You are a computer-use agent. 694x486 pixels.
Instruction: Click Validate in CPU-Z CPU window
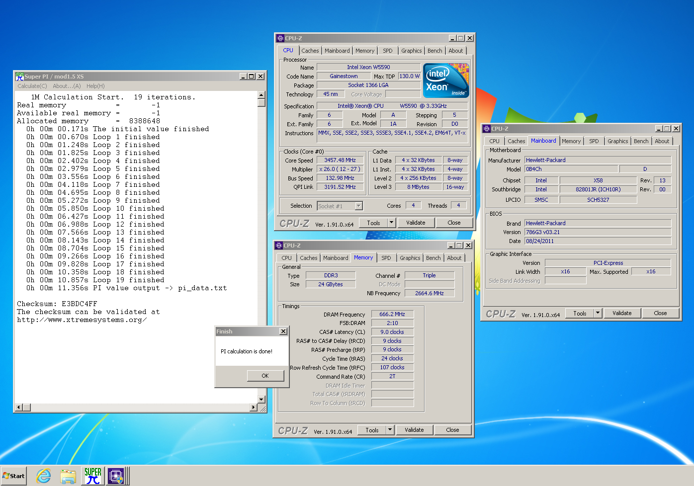(x=416, y=223)
